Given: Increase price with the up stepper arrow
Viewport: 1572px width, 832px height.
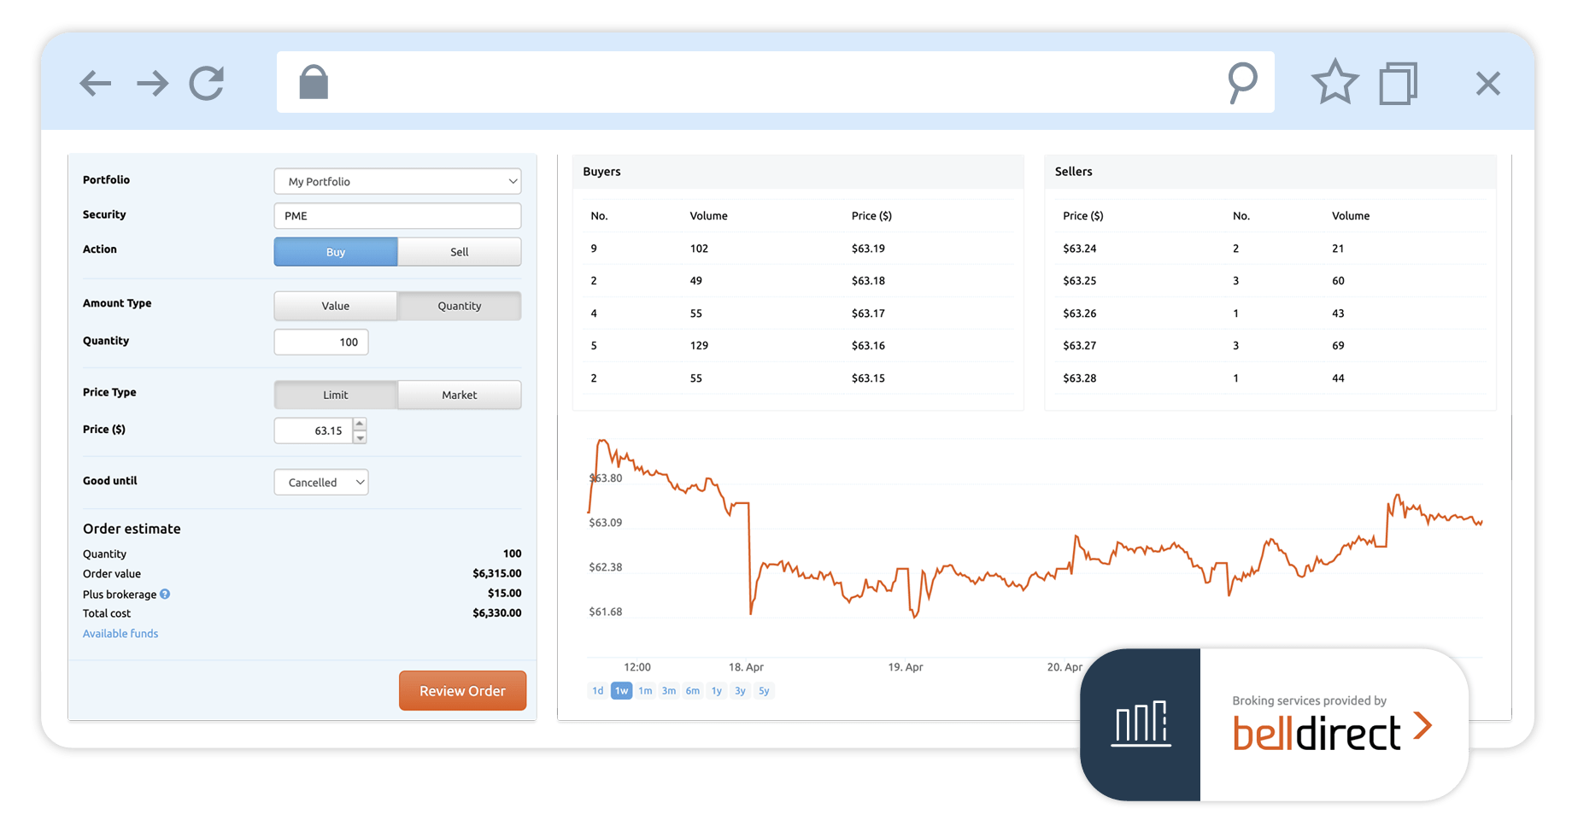Looking at the screenshot, I should click(x=360, y=424).
